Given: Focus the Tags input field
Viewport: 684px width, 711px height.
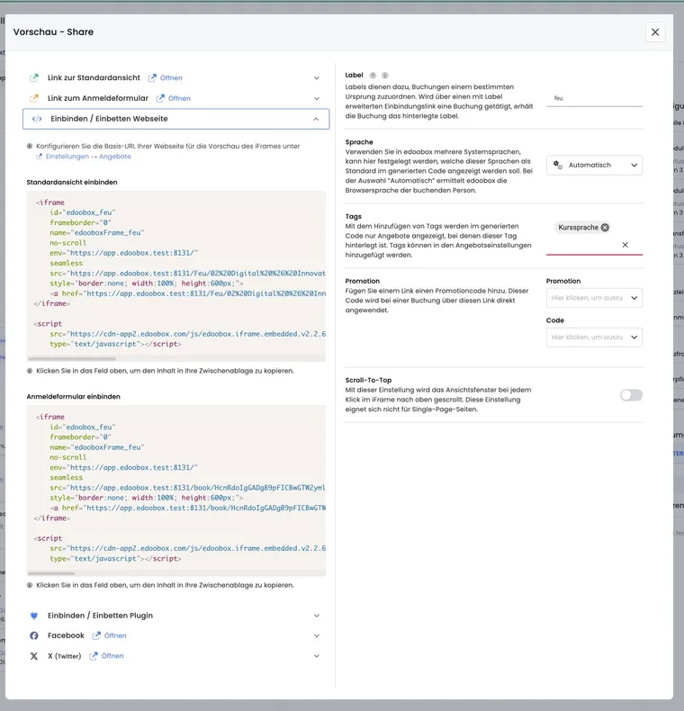Looking at the screenshot, I should [583, 246].
